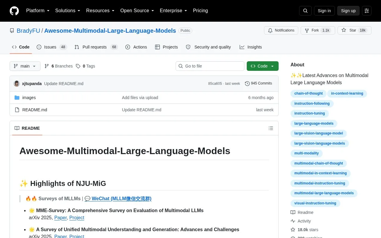Image resolution: width=381 pixels, height=238 pixels.
Task: View 945 Commits history
Action: pyautogui.click(x=258, y=84)
